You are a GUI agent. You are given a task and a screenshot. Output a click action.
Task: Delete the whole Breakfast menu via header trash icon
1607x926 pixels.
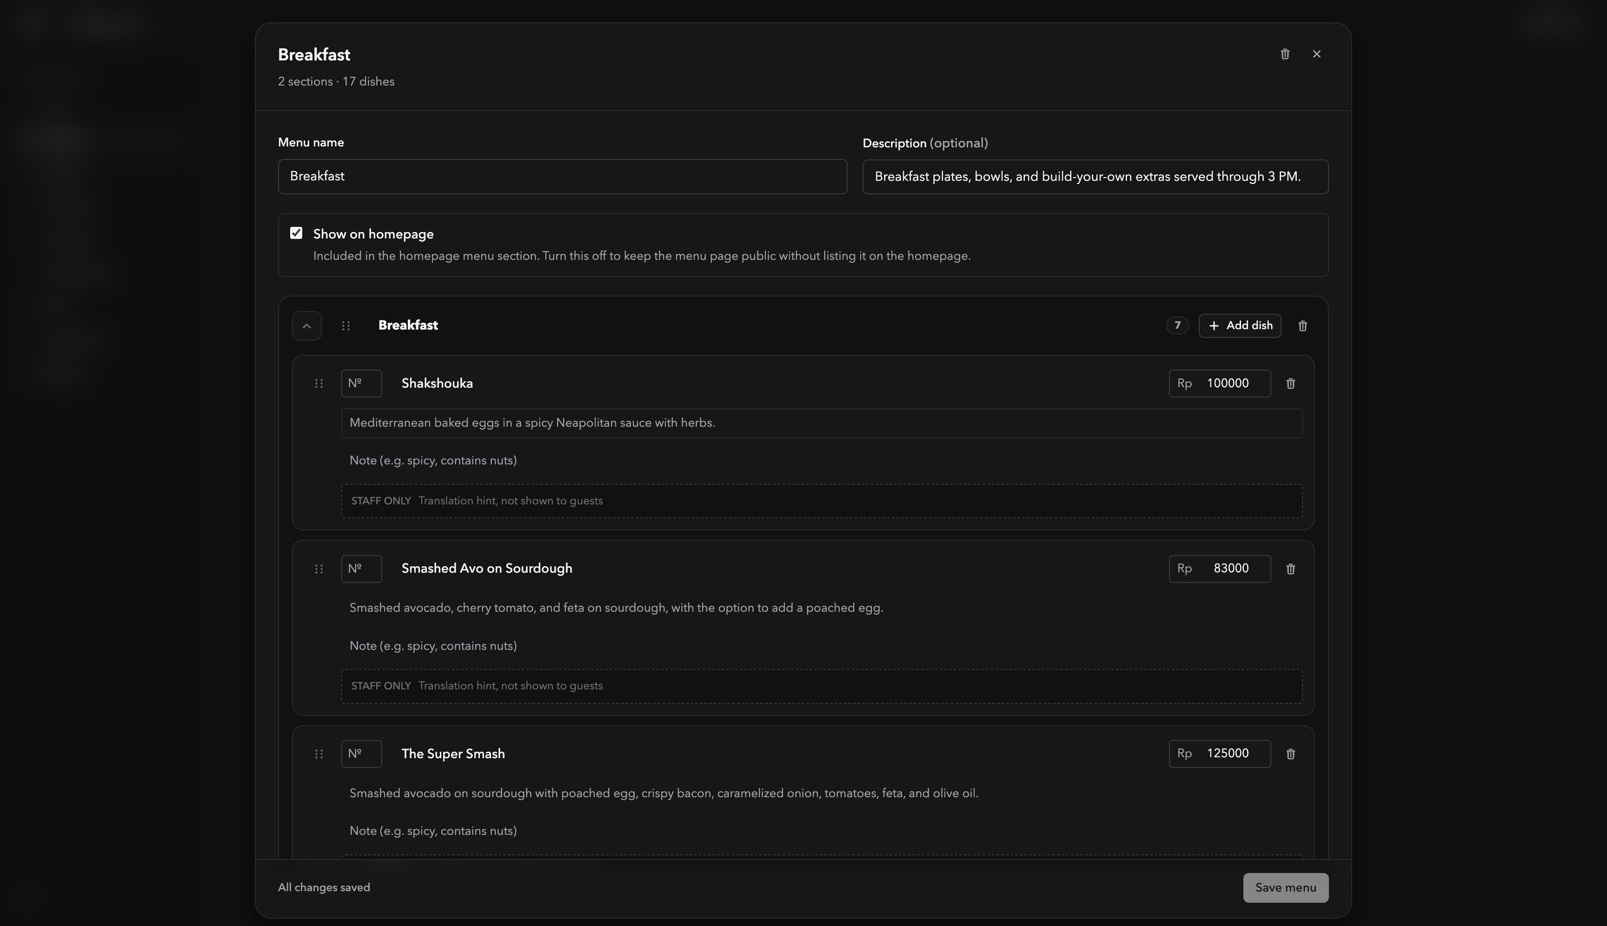coord(1284,54)
